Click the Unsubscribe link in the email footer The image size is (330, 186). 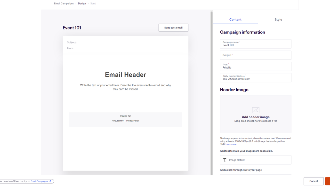point(118,121)
